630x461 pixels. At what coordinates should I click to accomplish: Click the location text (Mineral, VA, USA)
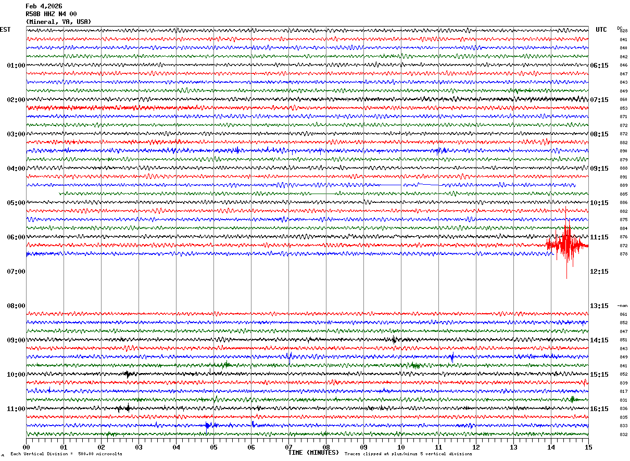pos(58,22)
